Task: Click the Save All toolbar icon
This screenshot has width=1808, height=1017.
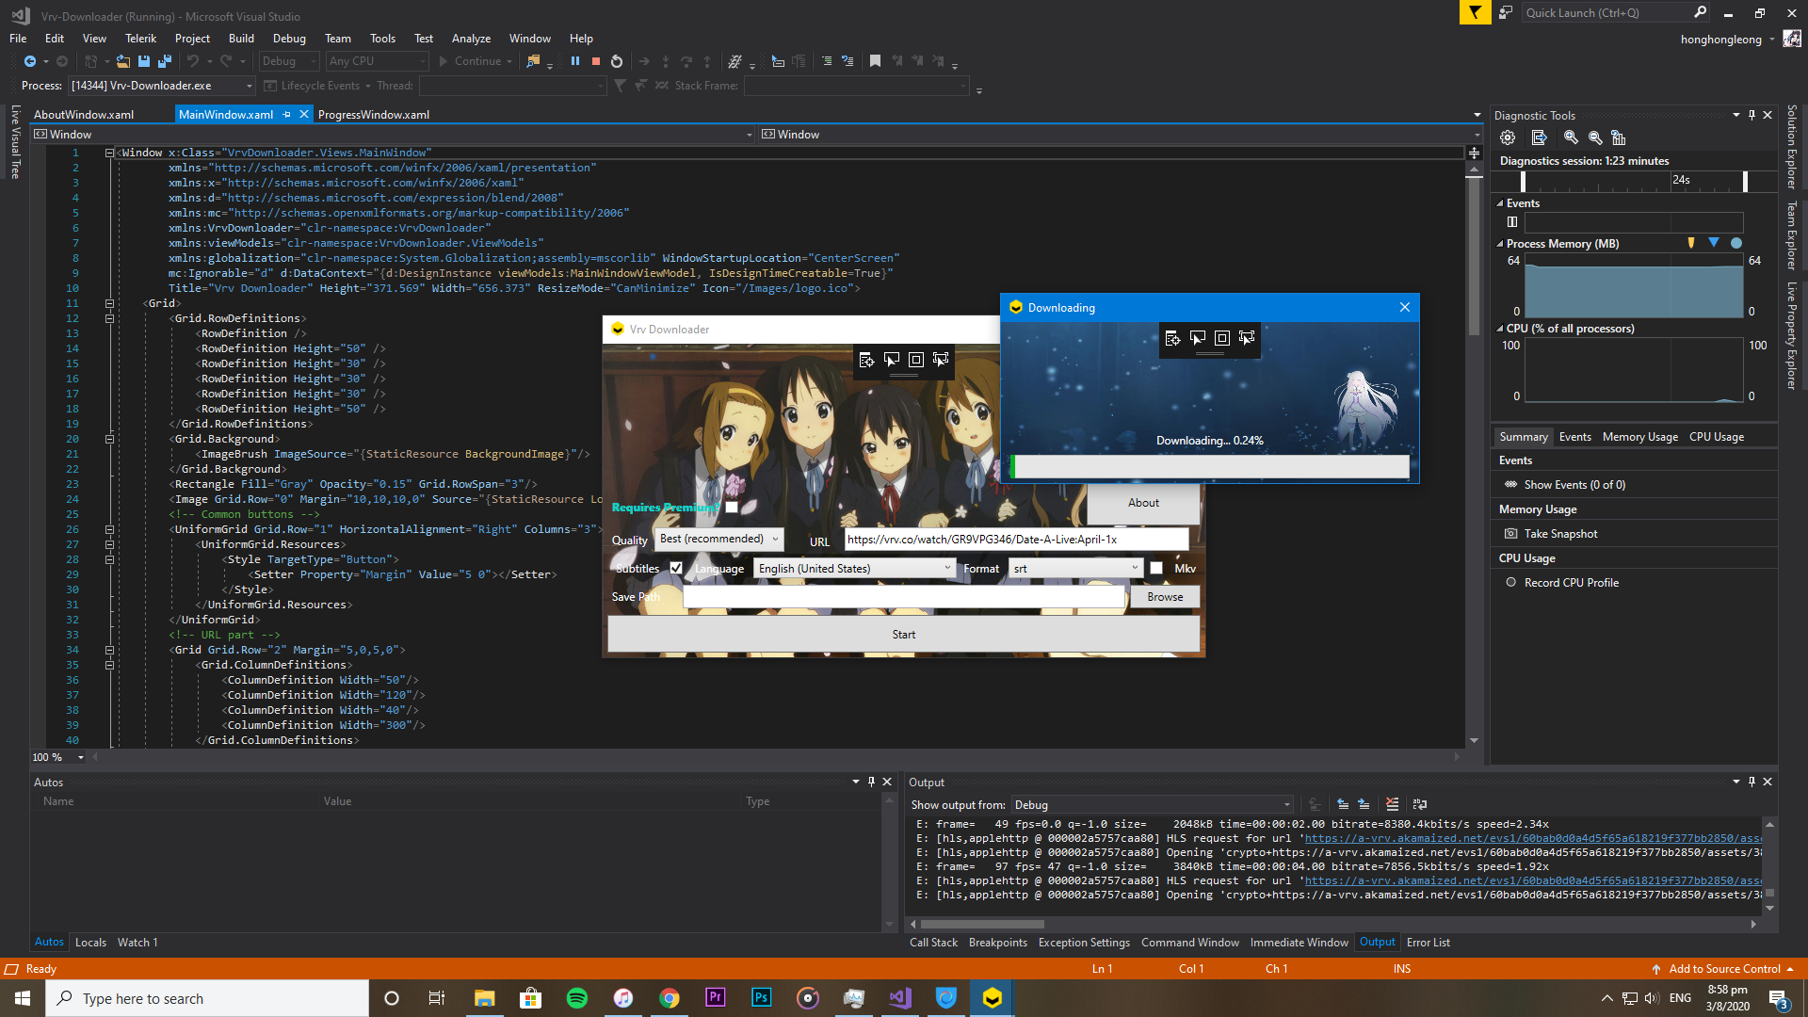Action: point(164,60)
